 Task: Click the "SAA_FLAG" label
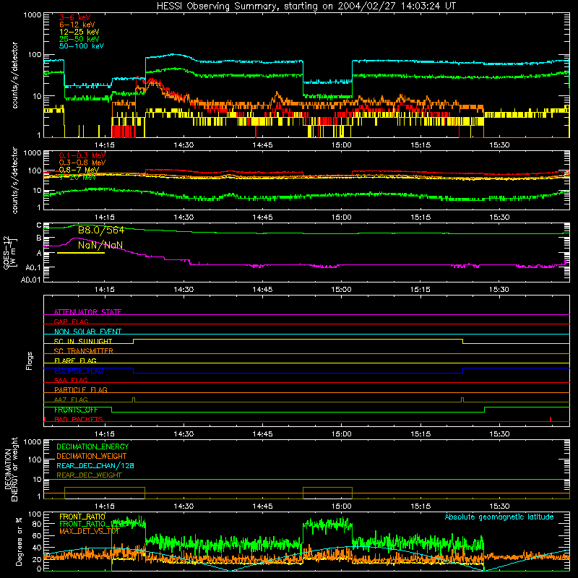coord(71,380)
